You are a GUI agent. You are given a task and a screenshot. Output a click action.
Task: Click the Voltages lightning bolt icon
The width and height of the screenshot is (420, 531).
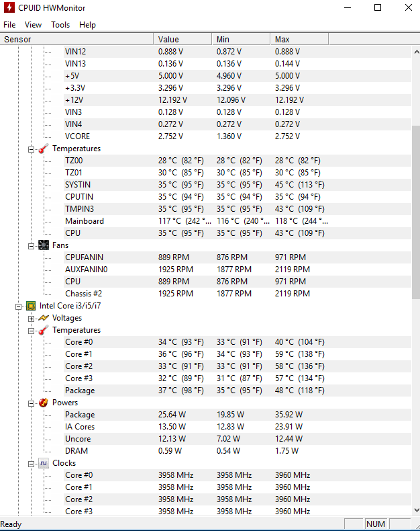tap(44, 318)
